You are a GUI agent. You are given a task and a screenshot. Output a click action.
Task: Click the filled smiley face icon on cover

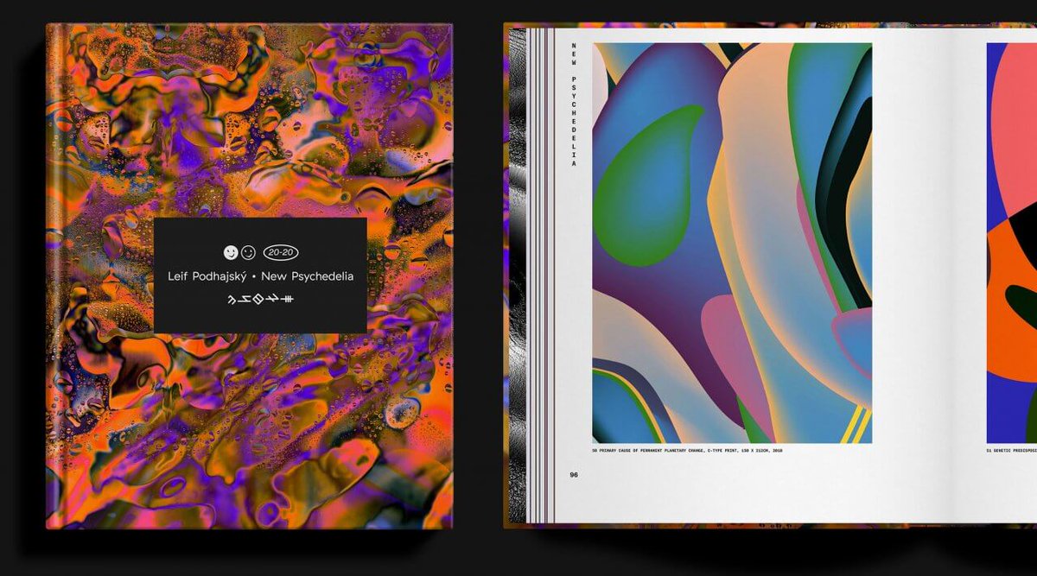coord(230,253)
